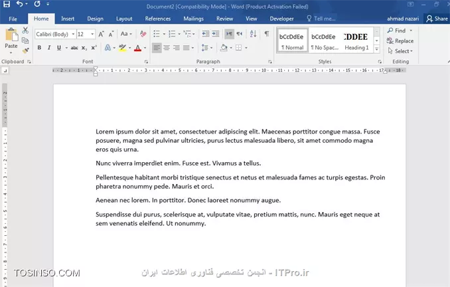
Task: Apply bulleted list
Action: (157, 34)
